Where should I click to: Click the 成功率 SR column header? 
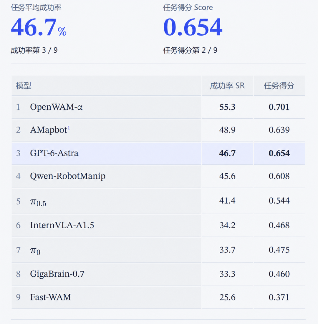pos(227,86)
